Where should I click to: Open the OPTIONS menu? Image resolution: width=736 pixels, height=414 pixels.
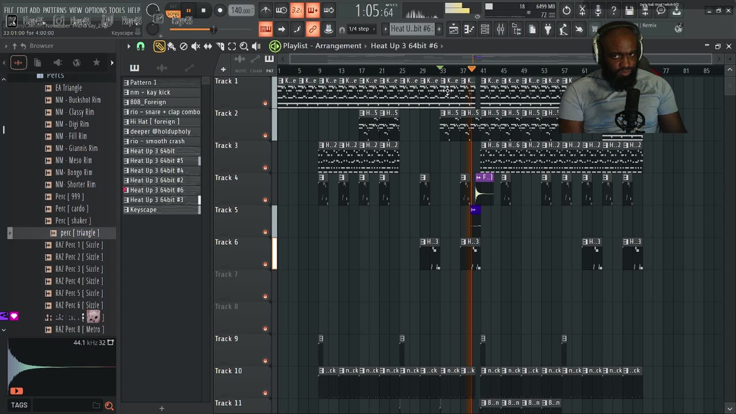[95, 10]
